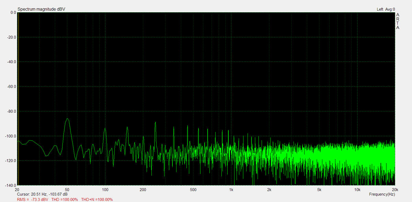Click the 2k x-axis label
The height and width of the screenshot is (202, 412).
click(269, 190)
